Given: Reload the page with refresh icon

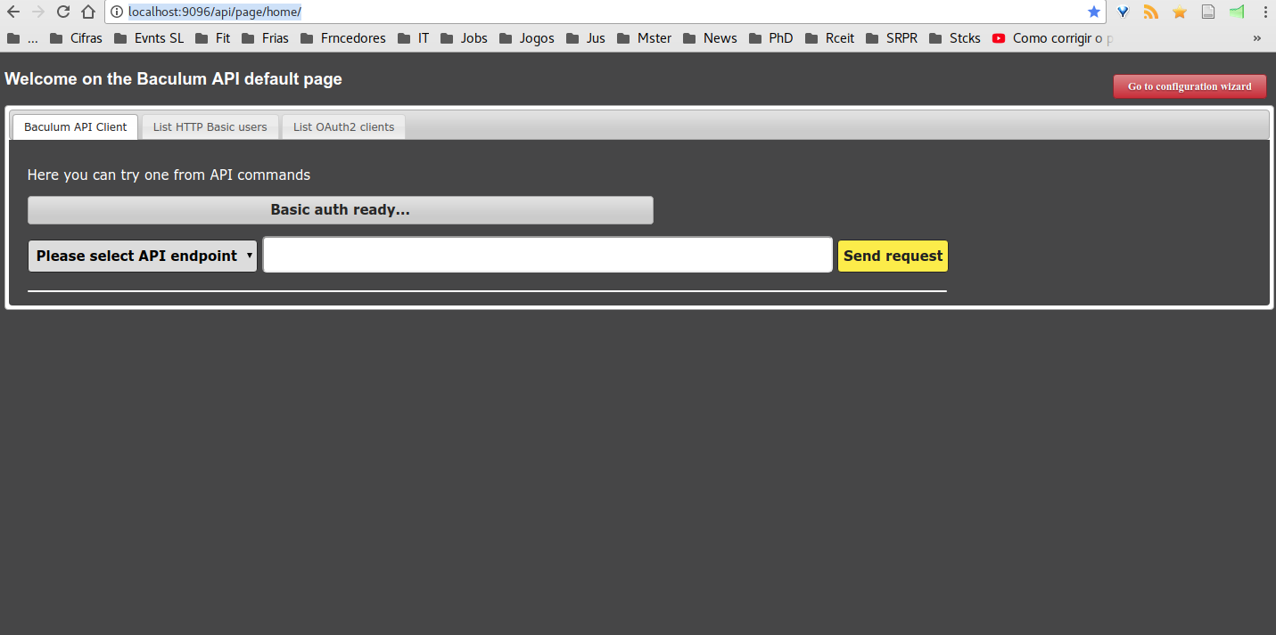Looking at the screenshot, I should [x=63, y=12].
